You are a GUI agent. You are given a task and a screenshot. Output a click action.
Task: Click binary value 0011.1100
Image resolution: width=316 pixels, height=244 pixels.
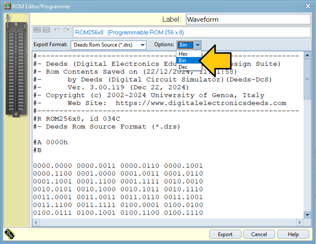(52, 205)
